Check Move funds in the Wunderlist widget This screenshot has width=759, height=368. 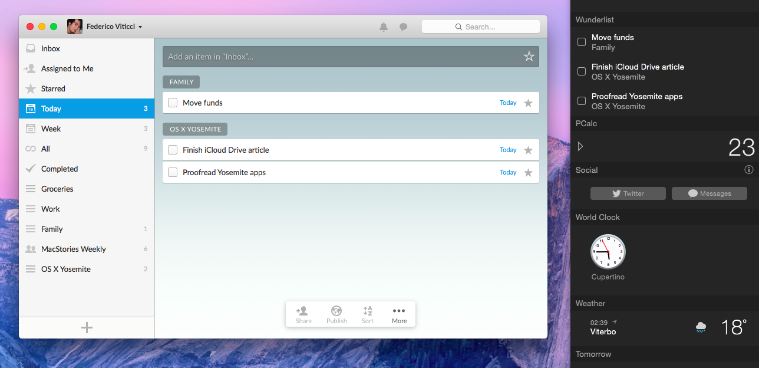tap(582, 42)
